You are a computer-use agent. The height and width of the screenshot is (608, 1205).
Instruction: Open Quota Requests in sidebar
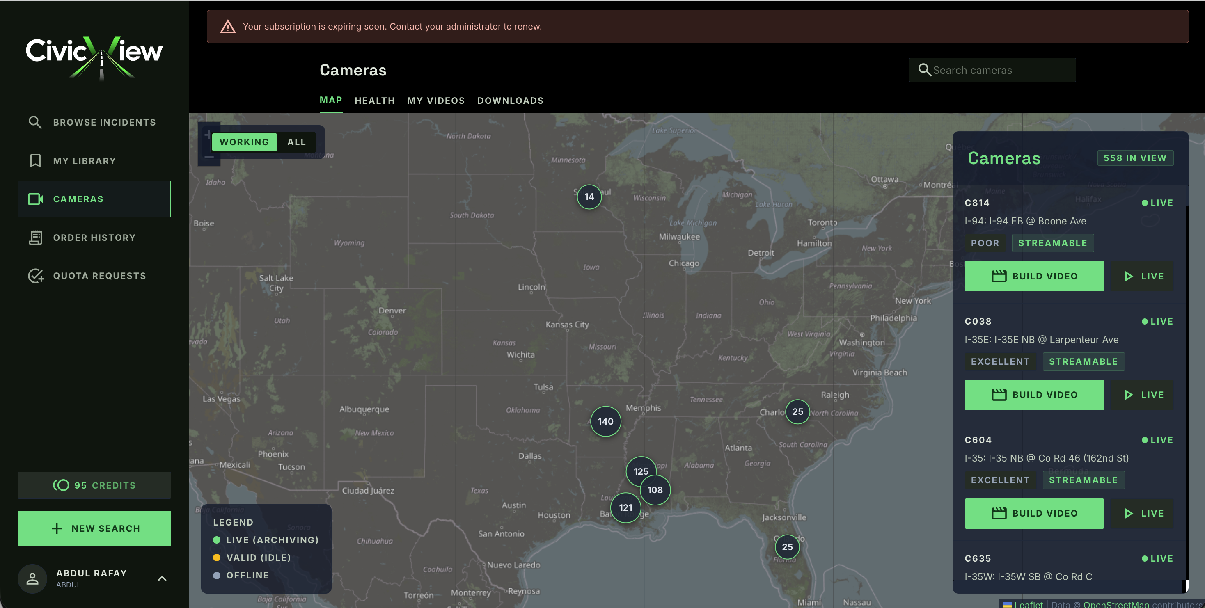(x=94, y=276)
